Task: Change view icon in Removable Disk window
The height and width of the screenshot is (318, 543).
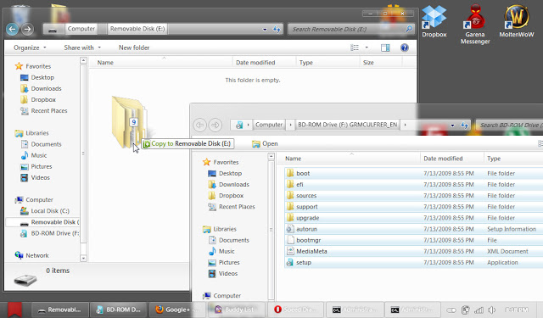Action: [355, 47]
